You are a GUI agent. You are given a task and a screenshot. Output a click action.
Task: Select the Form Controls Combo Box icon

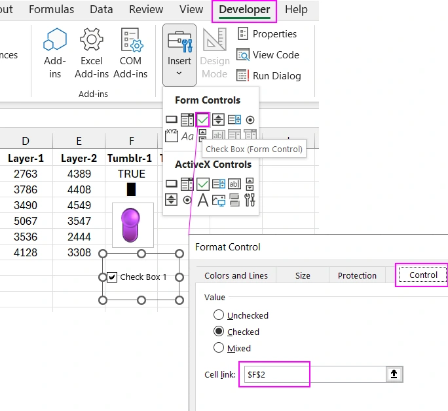coord(187,120)
